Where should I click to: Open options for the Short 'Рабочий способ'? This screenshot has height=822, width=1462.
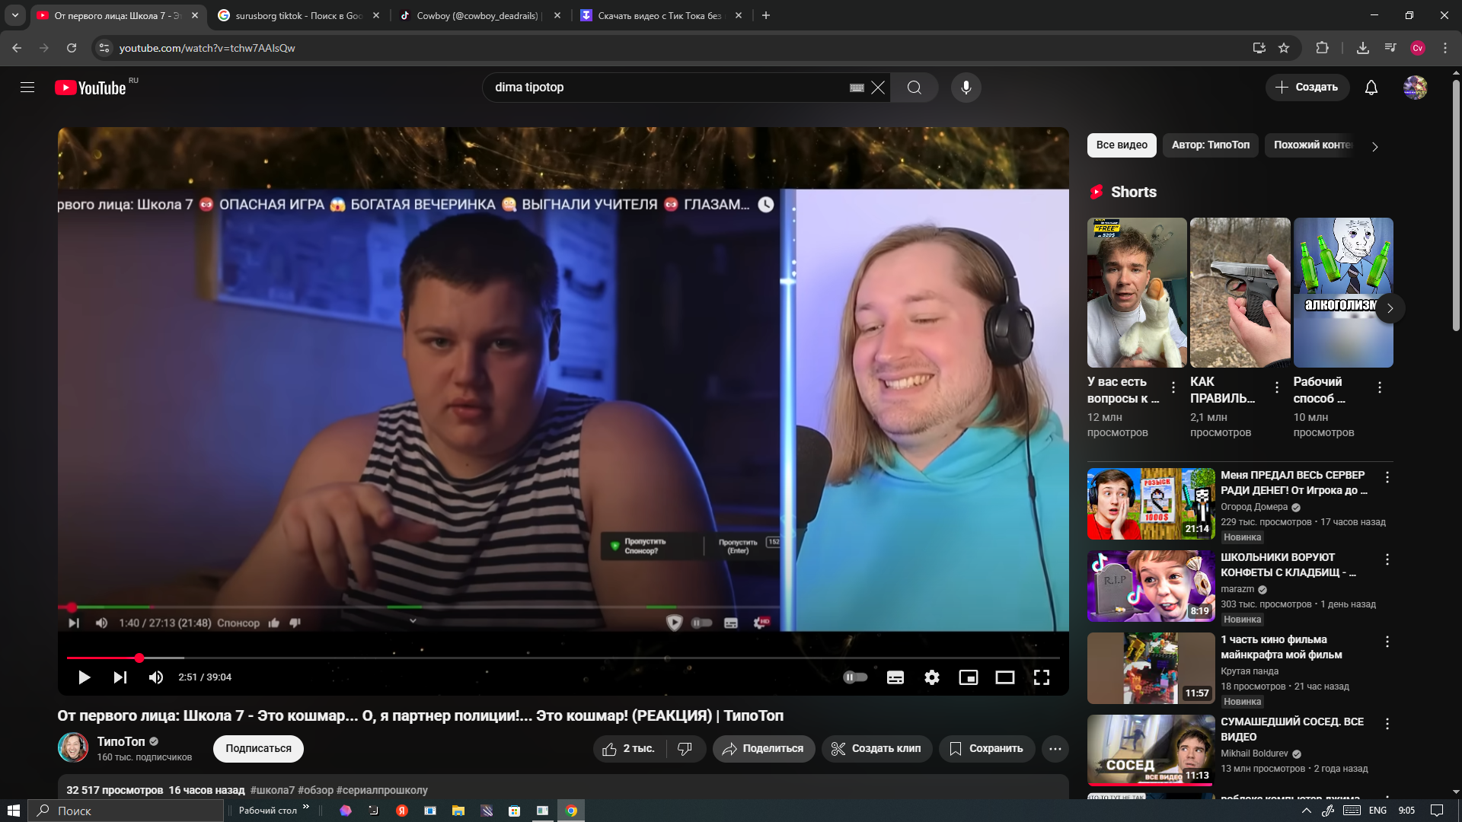(1380, 388)
